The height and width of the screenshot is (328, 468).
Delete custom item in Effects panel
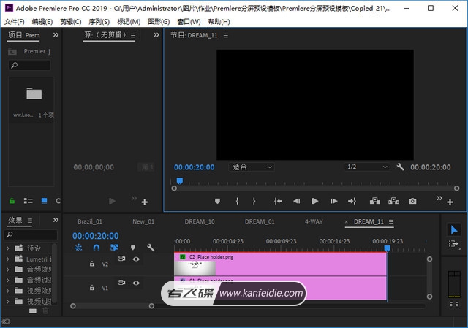(x=45, y=310)
